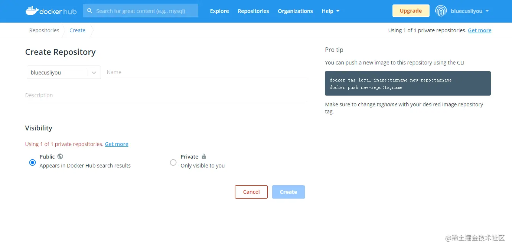Click the lock icon next to Private
Screen dimensions: 512x249
pyautogui.click(x=203, y=156)
